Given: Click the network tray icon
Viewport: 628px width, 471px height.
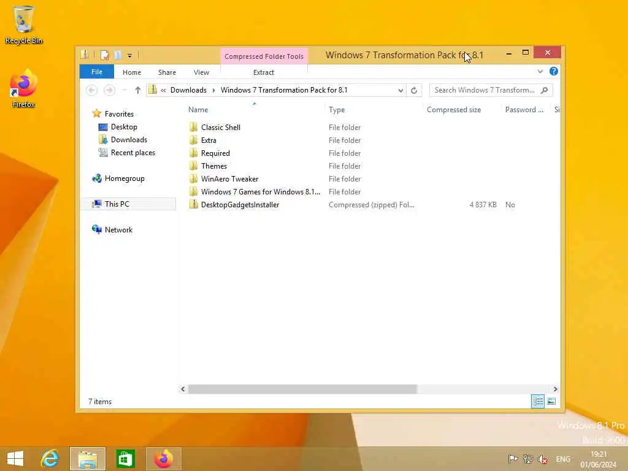Looking at the screenshot, I should pos(528,459).
